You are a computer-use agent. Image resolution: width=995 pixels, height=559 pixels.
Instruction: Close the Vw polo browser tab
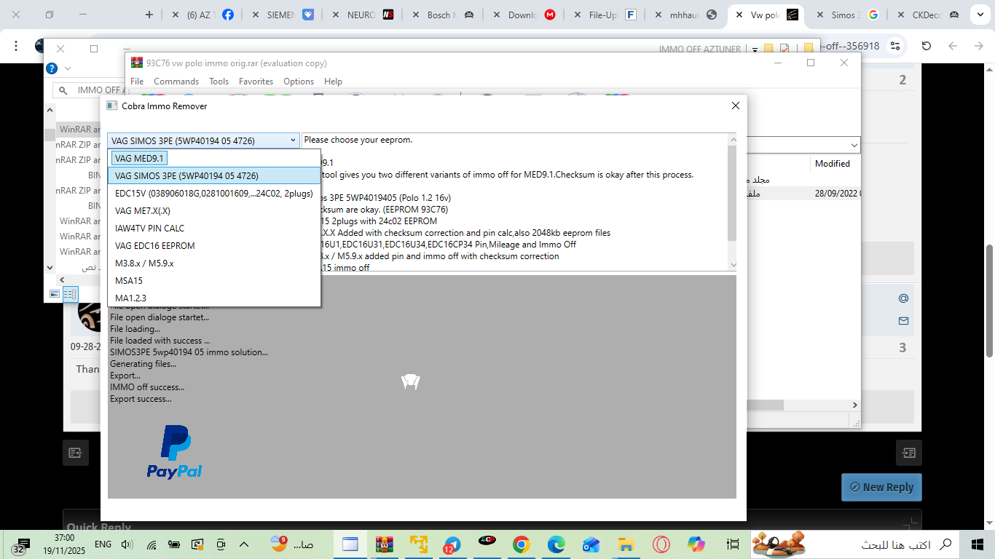tap(739, 15)
